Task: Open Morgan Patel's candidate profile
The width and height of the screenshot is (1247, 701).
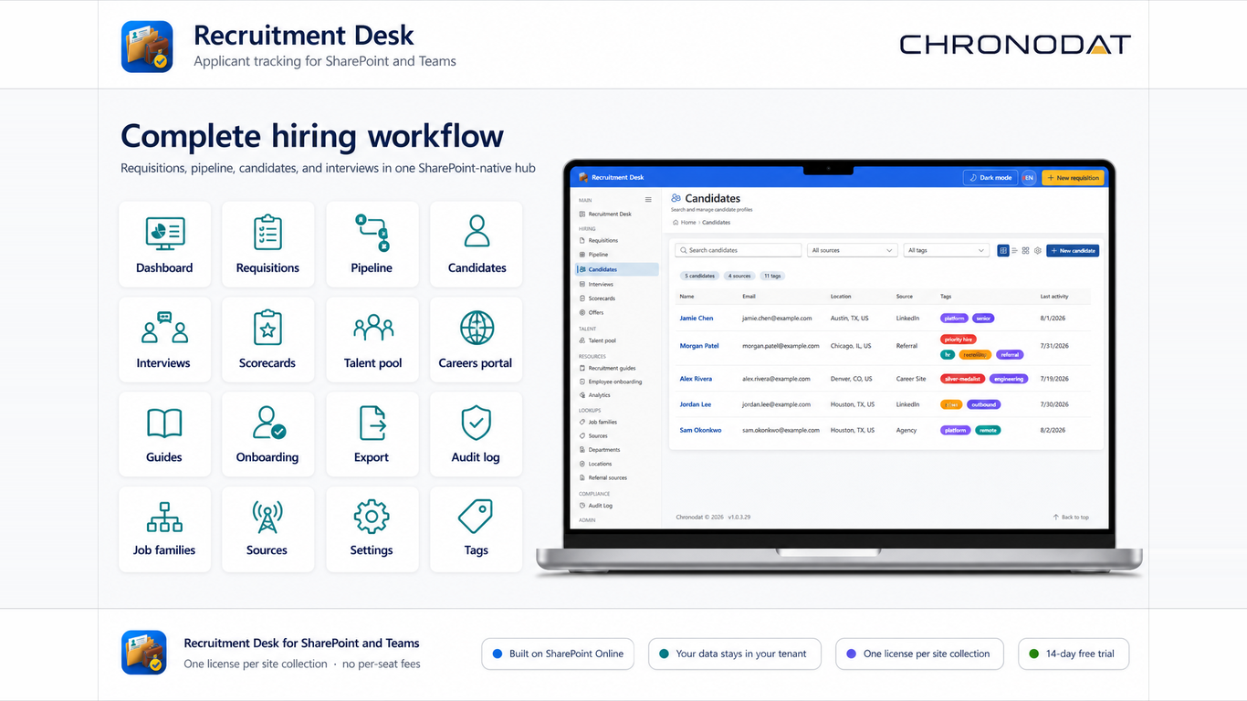Action: point(699,346)
